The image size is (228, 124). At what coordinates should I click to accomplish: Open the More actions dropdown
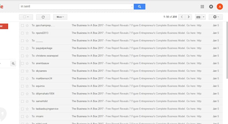click(x=60, y=17)
